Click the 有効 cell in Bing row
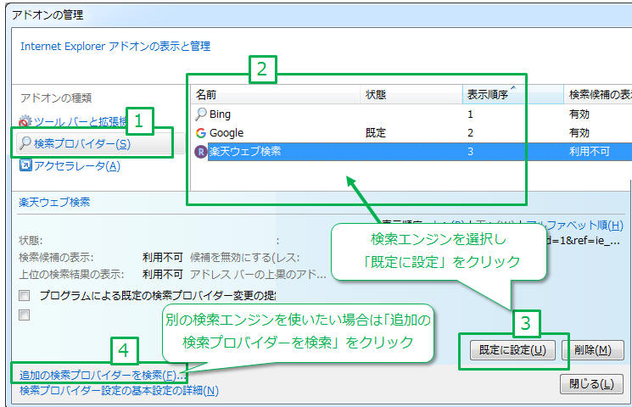The height and width of the screenshot is (407, 632). [579, 114]
